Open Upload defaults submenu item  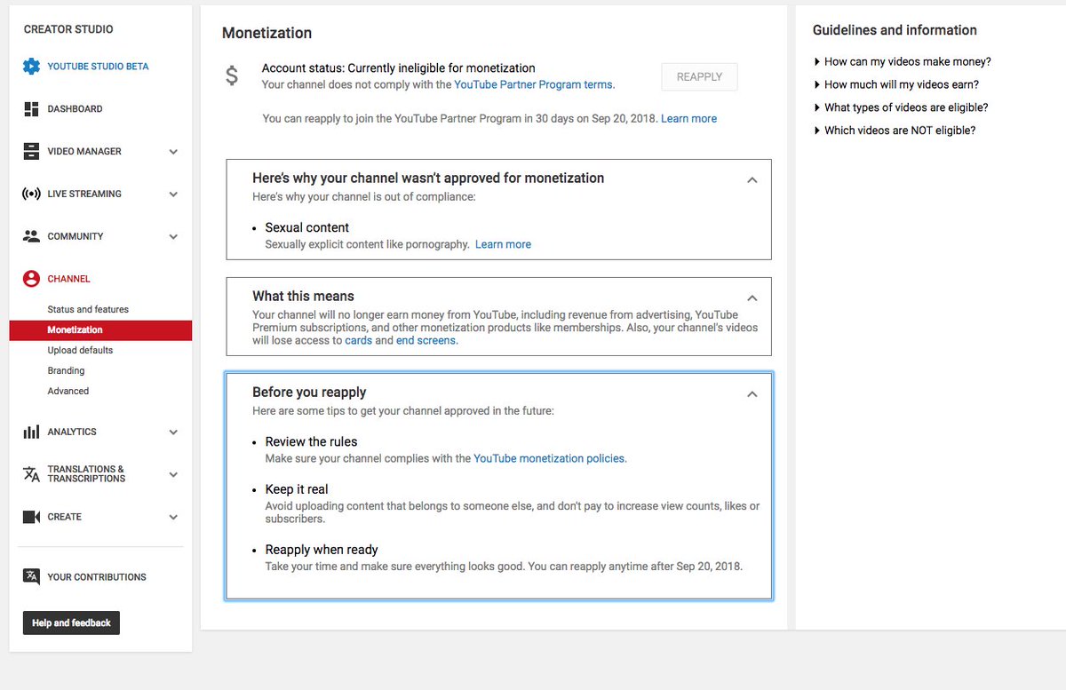pyautogui.click(x=80, y=350)
